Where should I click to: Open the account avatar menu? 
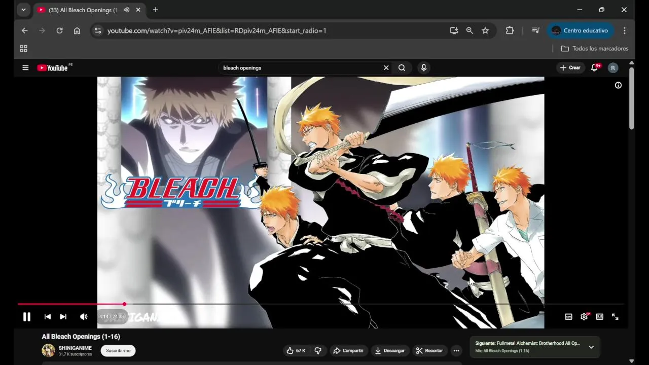click(613, 67)
